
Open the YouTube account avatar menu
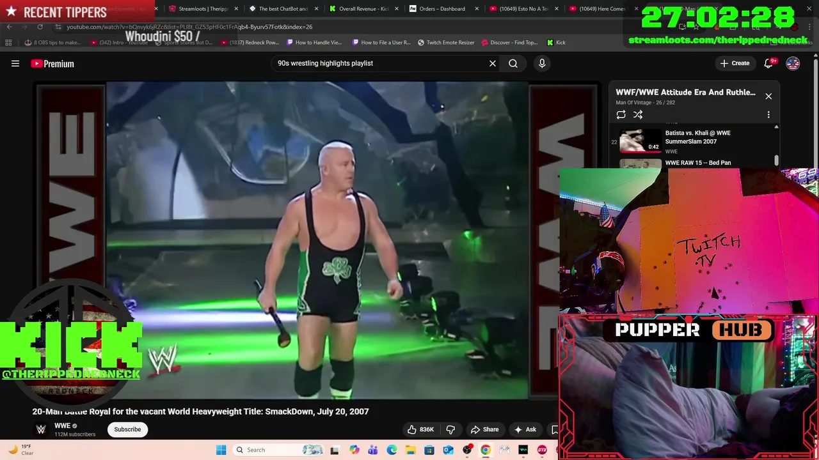793,63
